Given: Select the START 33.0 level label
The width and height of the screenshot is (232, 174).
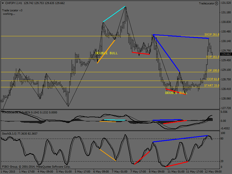Looking at the screenshot, I should [x=212, y=86].
